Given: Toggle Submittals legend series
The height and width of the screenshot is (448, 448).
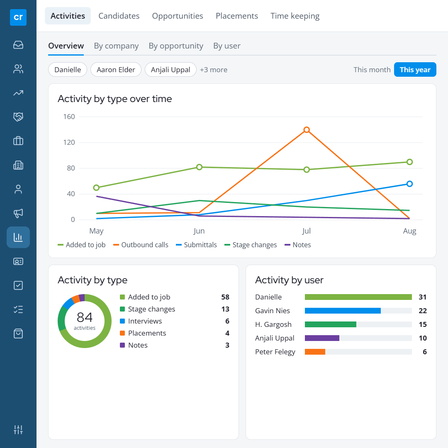Looking at the screenshot, I should pos(197,245).
